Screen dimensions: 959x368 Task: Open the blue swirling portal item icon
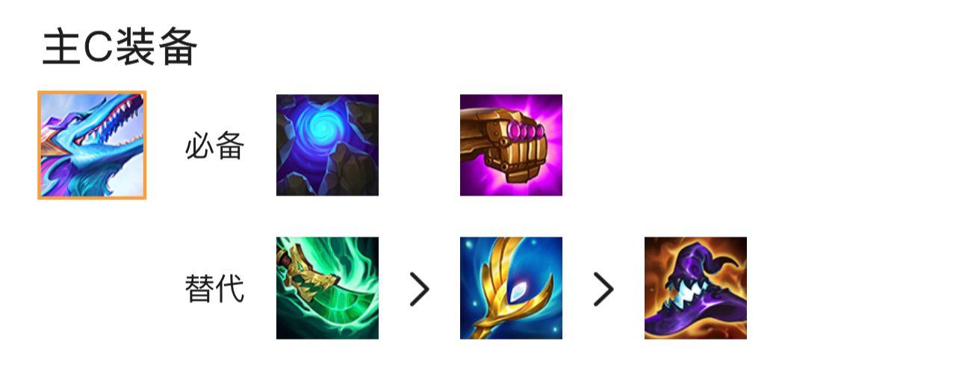327,145
